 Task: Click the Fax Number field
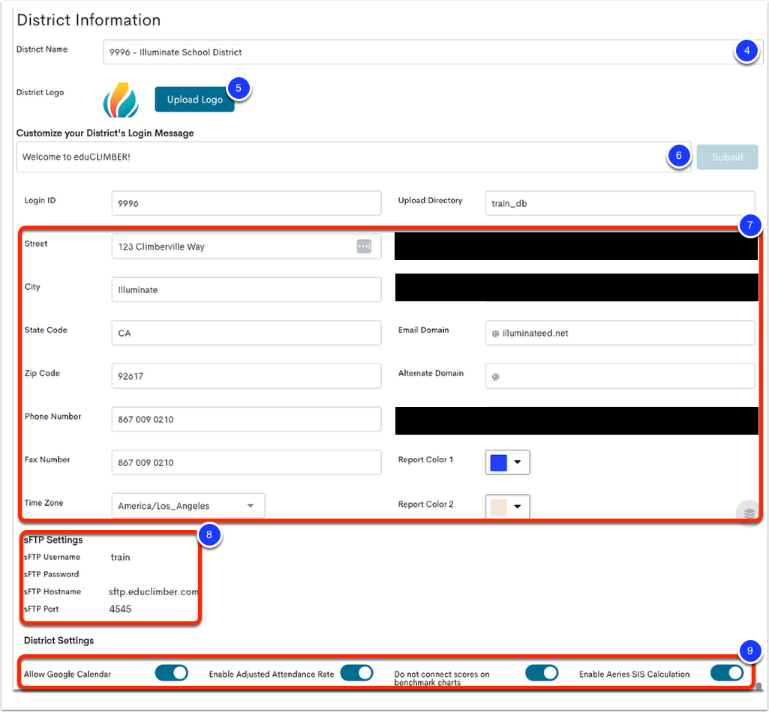(x=246, y=462)
